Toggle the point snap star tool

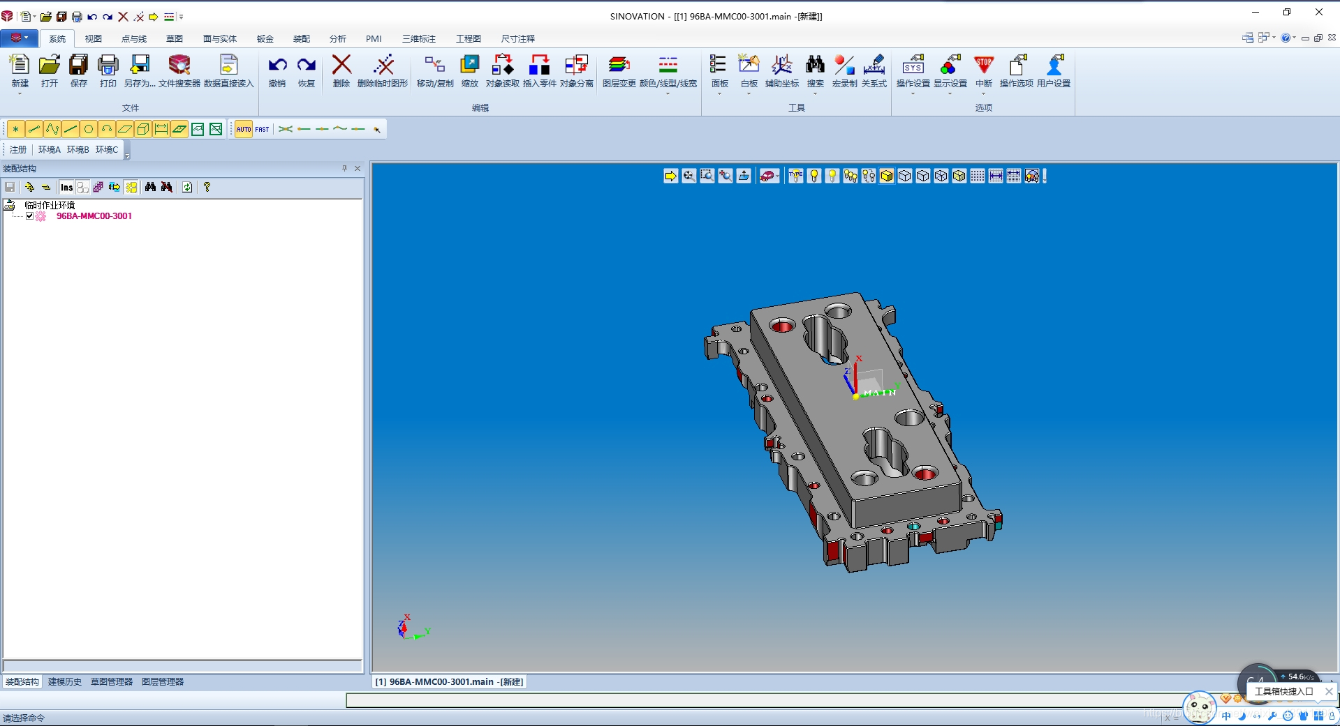click(x=15, y=129)
